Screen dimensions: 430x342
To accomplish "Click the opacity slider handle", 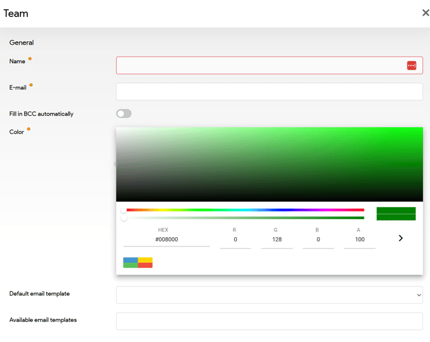I will click(124, 218).
